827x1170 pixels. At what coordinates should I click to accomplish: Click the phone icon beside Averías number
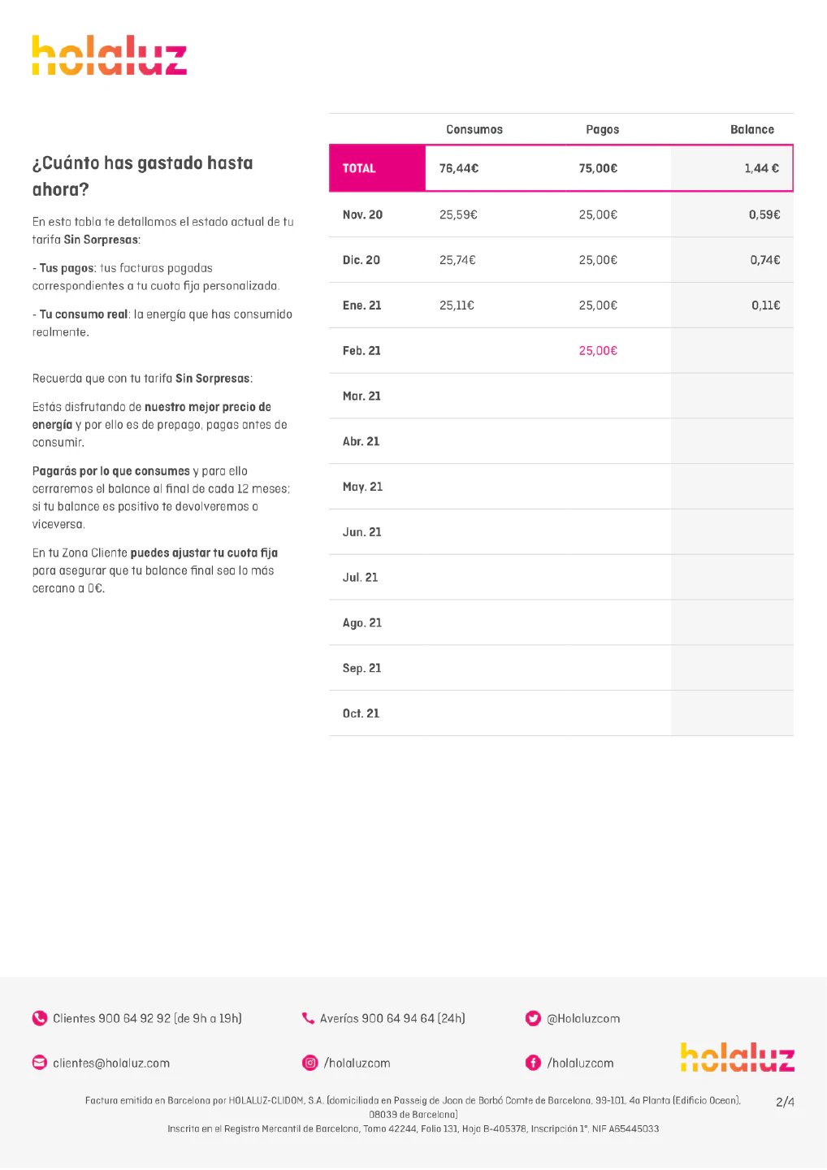tap(308, 1018)
